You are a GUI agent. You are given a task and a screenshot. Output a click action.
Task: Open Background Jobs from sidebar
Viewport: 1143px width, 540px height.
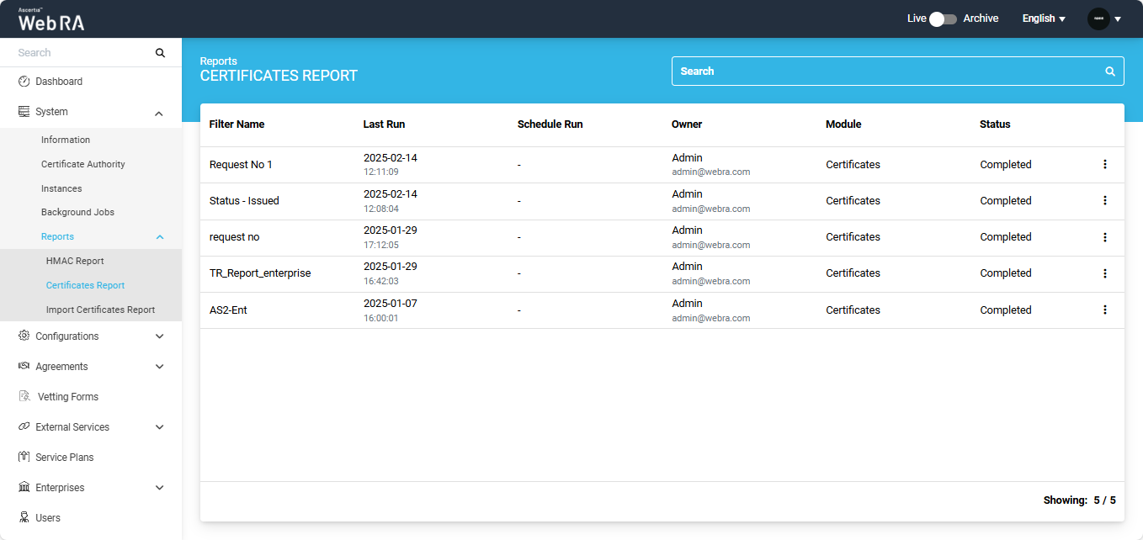point(77,212)
